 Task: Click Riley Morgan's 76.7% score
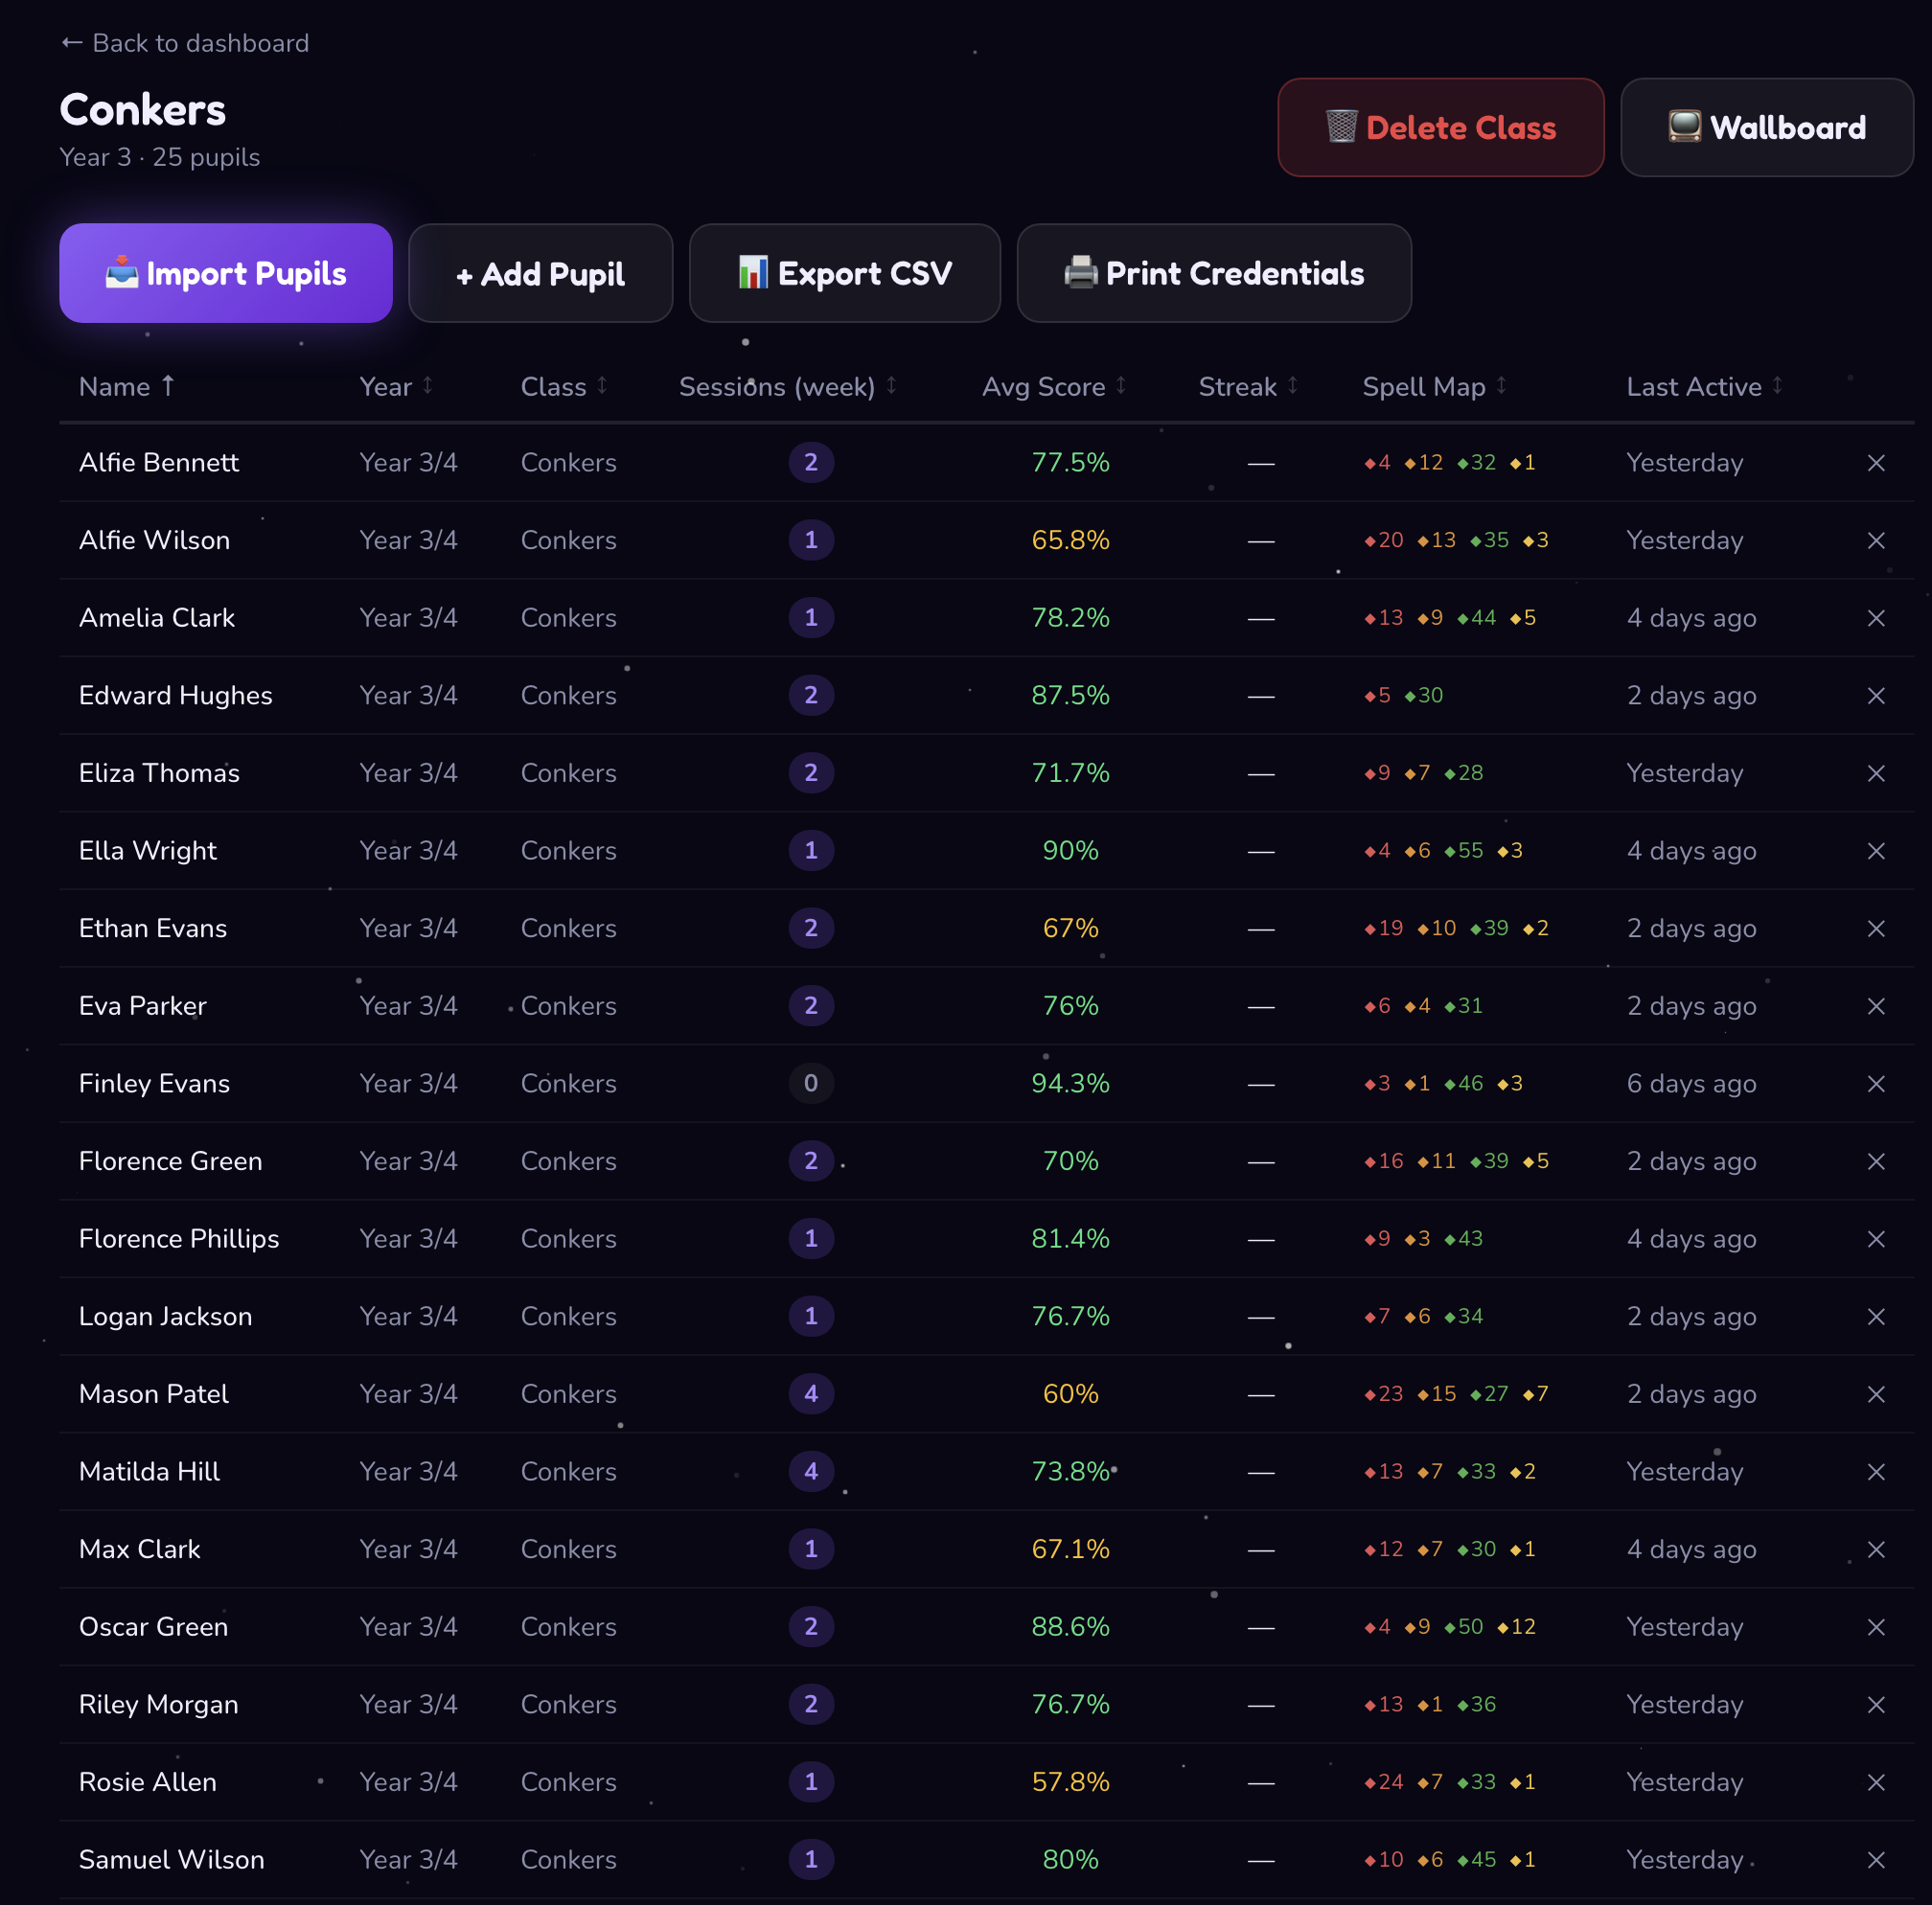click(x=1070, y=1704)
